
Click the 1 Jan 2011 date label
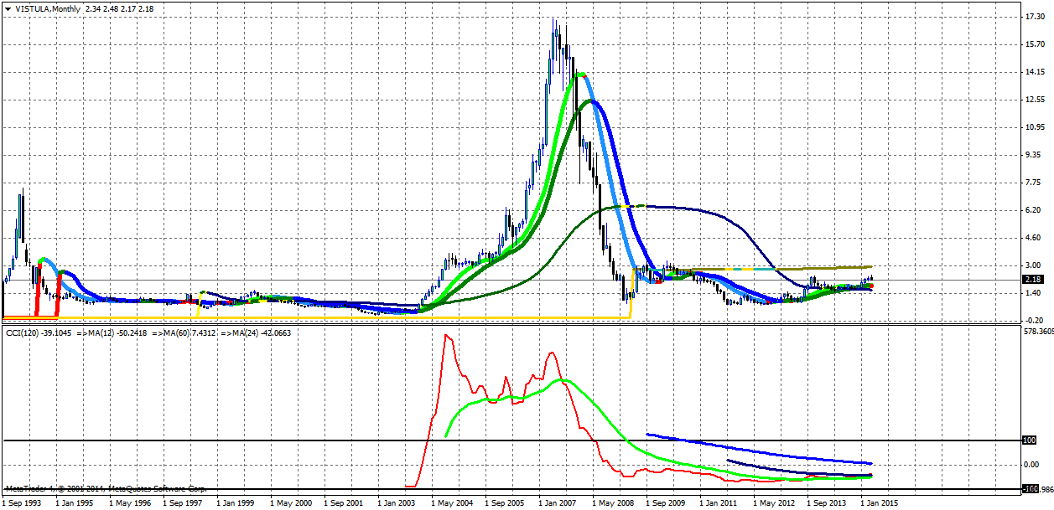point(719,503)
